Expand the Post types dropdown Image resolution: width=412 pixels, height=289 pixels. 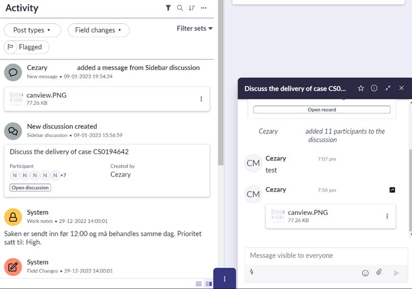click(x=32, y=30)
